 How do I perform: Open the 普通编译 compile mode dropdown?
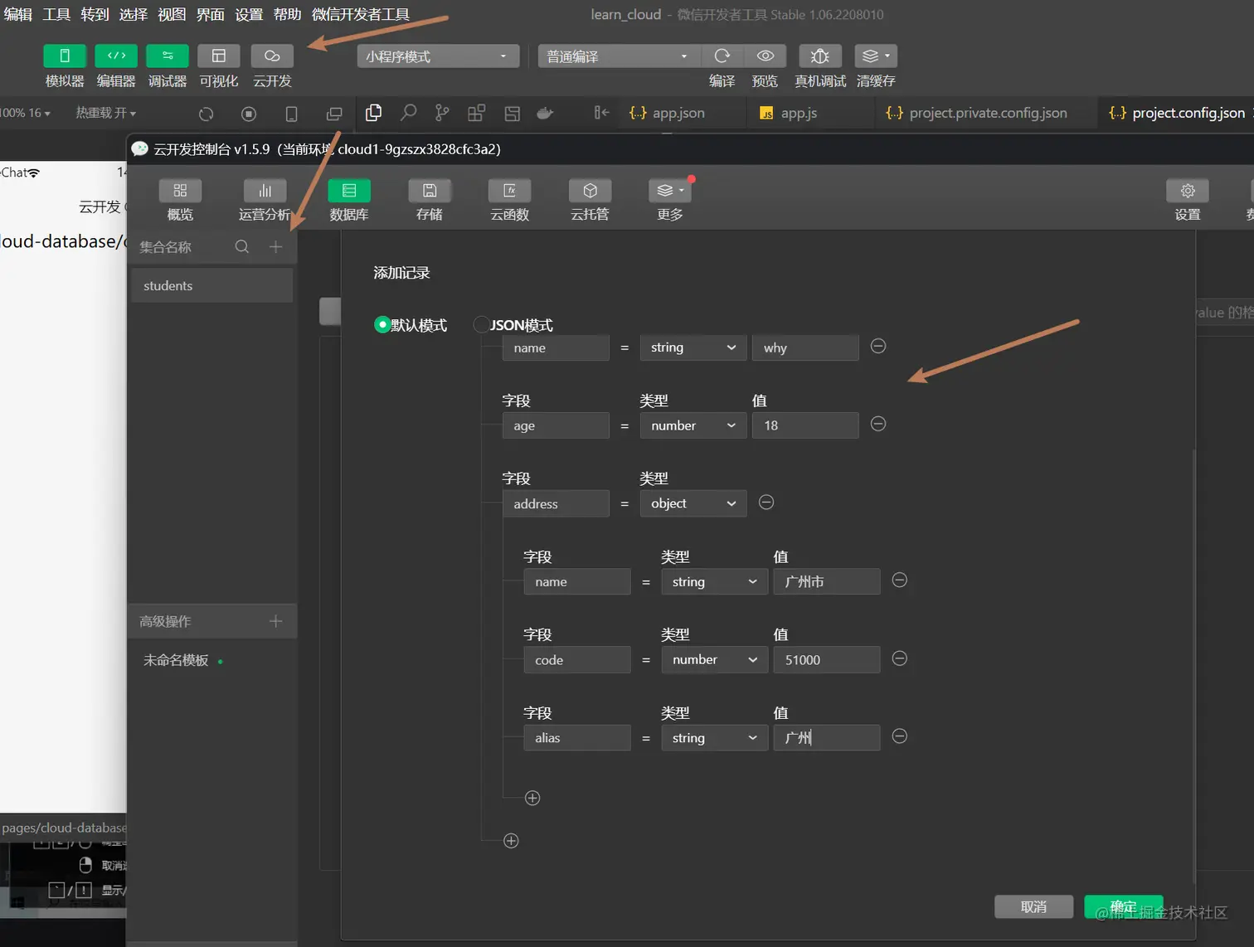(618, 56)
